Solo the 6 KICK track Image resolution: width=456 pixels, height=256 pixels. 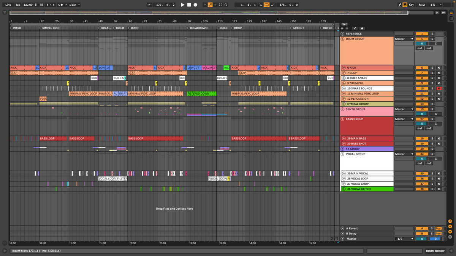coord(432,68)
